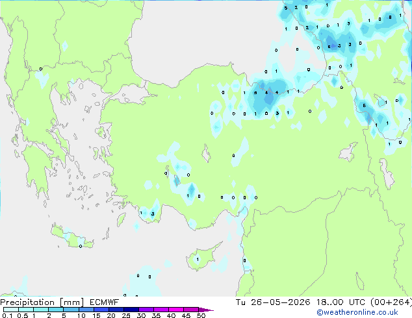Click the weatheronline.co.uk copyright link
The height and width of the screenshot is (318, 412).
click(x=357, y=312)
